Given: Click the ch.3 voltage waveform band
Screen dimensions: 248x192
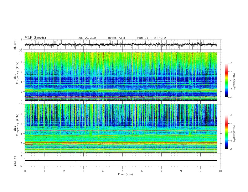Looking at the screenshot, I should pos(121,161).
